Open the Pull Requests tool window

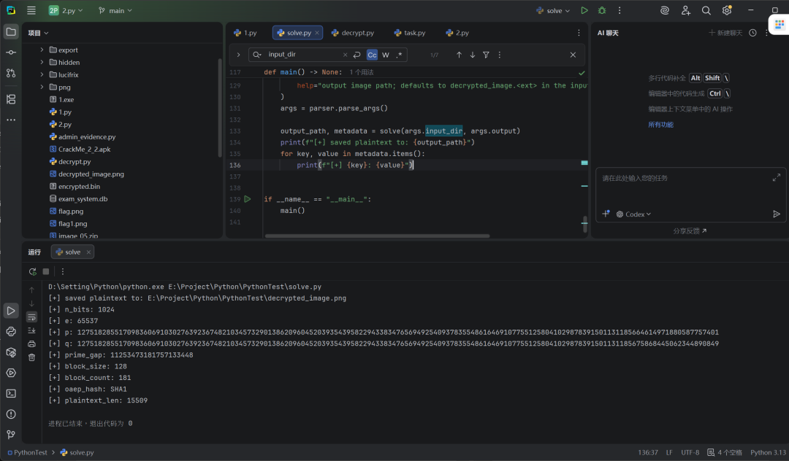pyautogui.click(x=10, y=73)
